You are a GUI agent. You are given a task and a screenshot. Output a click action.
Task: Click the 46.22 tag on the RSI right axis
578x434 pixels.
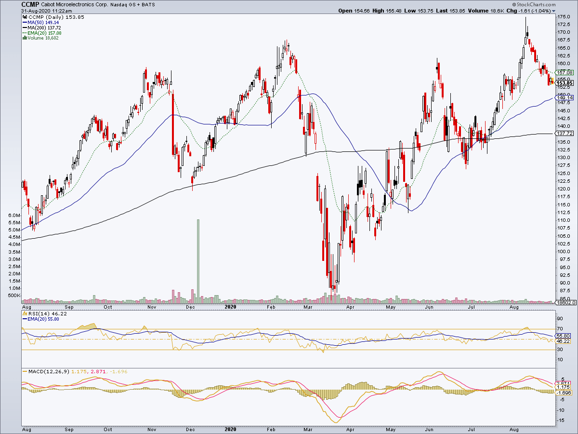563,341
